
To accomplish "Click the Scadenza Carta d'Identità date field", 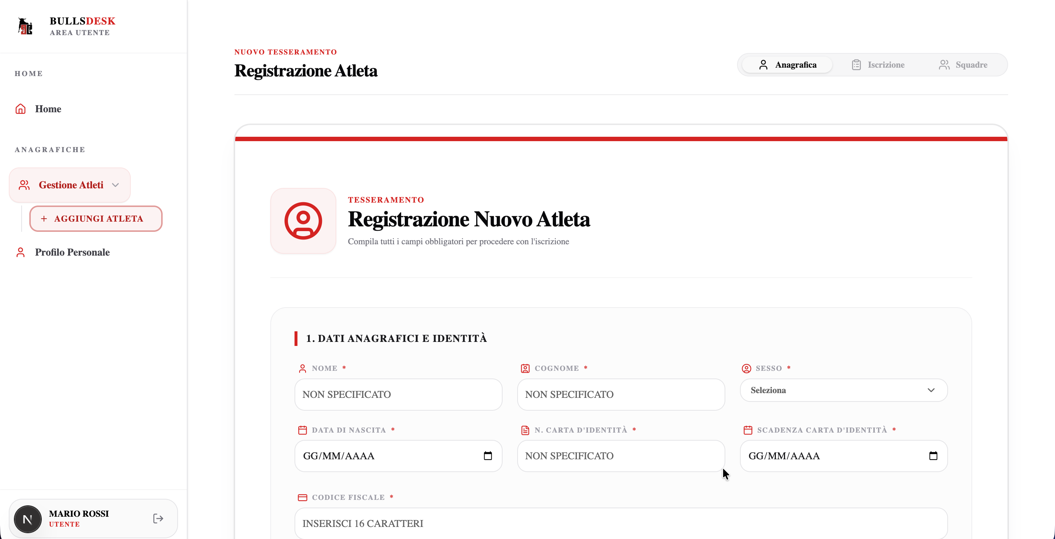I will pyautogui.click(x=844, y=456).
